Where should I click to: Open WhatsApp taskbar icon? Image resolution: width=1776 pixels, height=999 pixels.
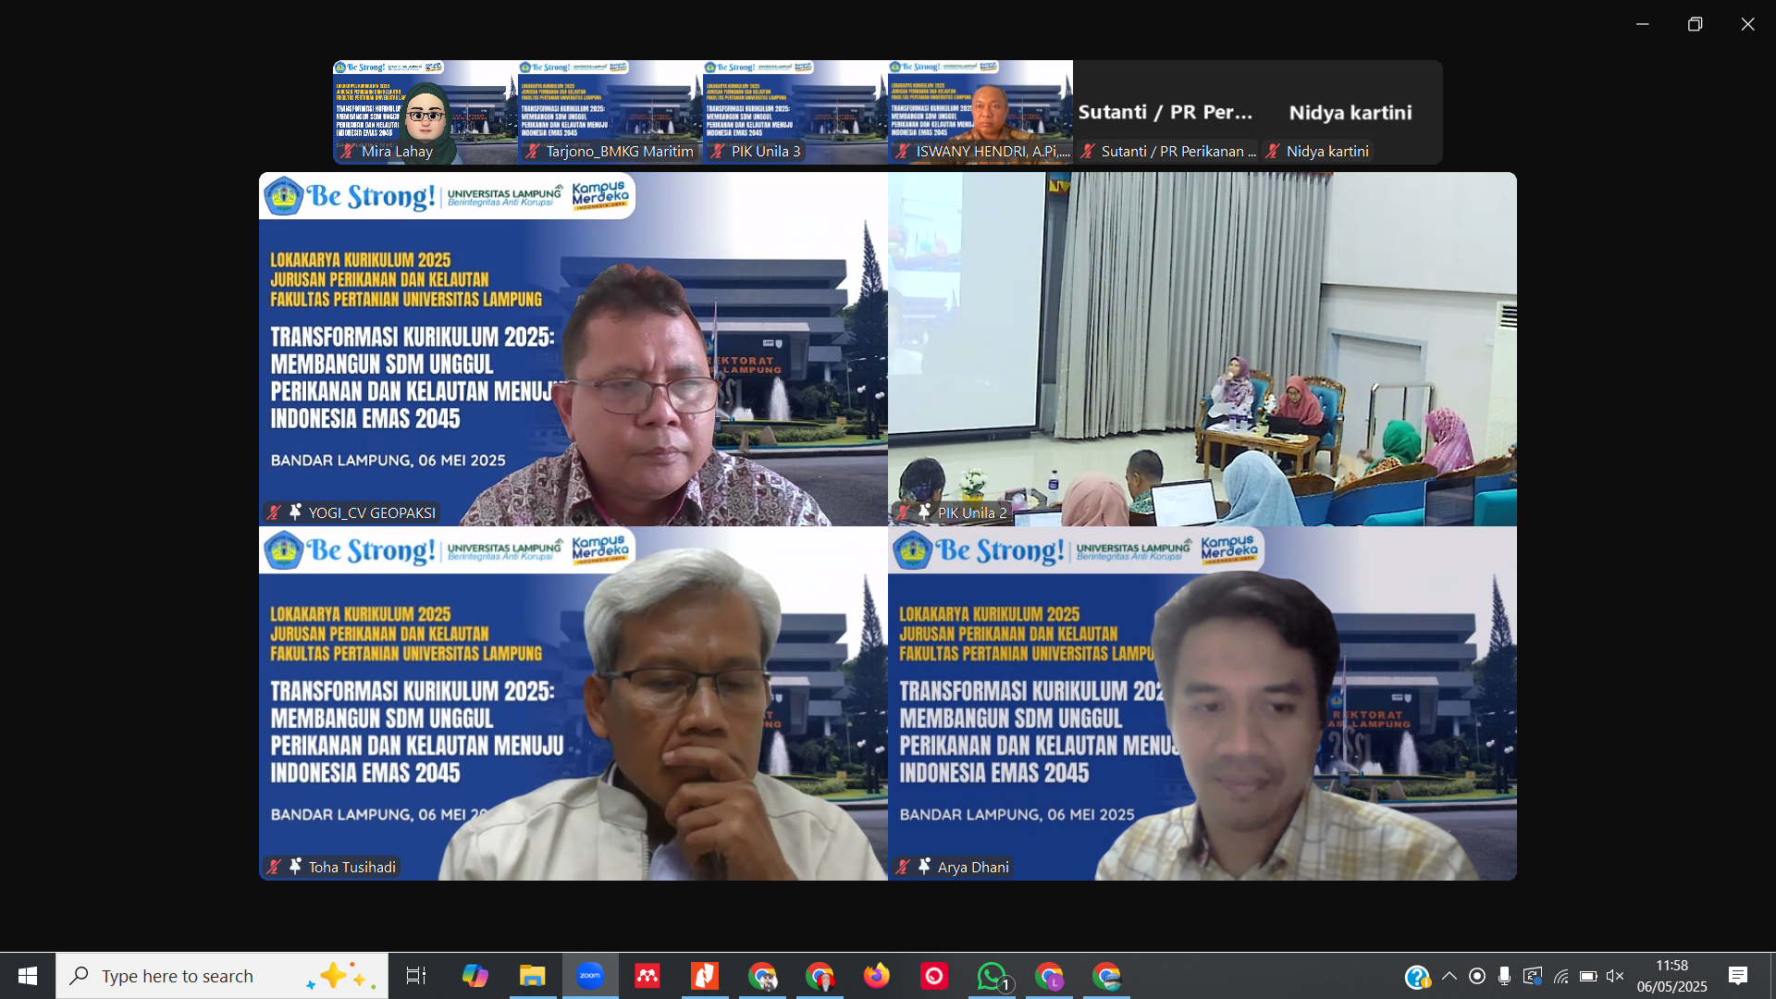992,976
